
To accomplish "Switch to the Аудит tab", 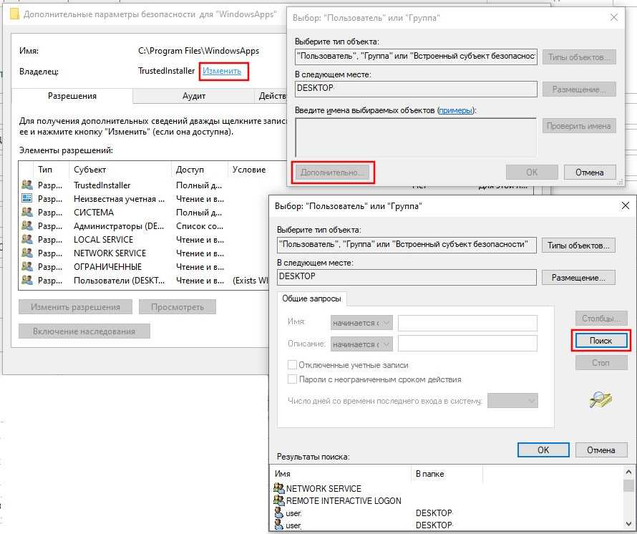I will coord(194,96).
